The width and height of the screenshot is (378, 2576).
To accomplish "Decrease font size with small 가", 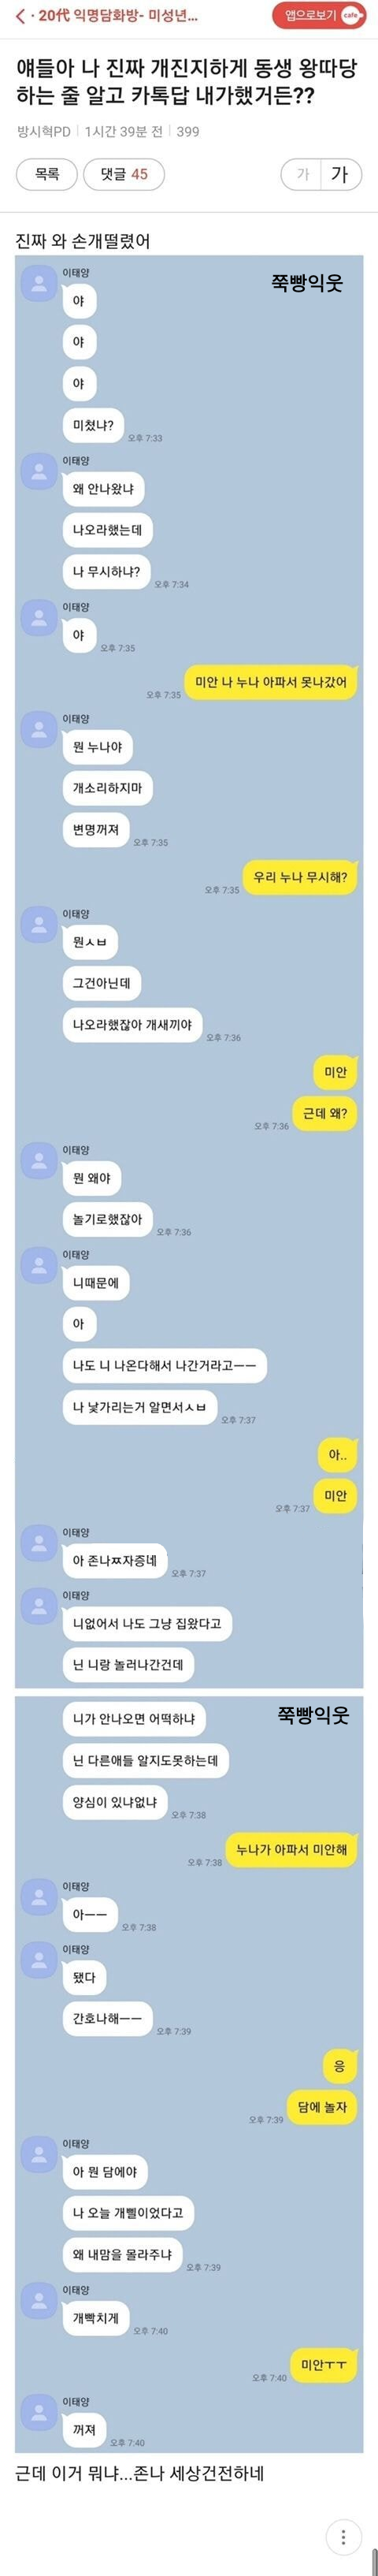I will pos(301,174).
